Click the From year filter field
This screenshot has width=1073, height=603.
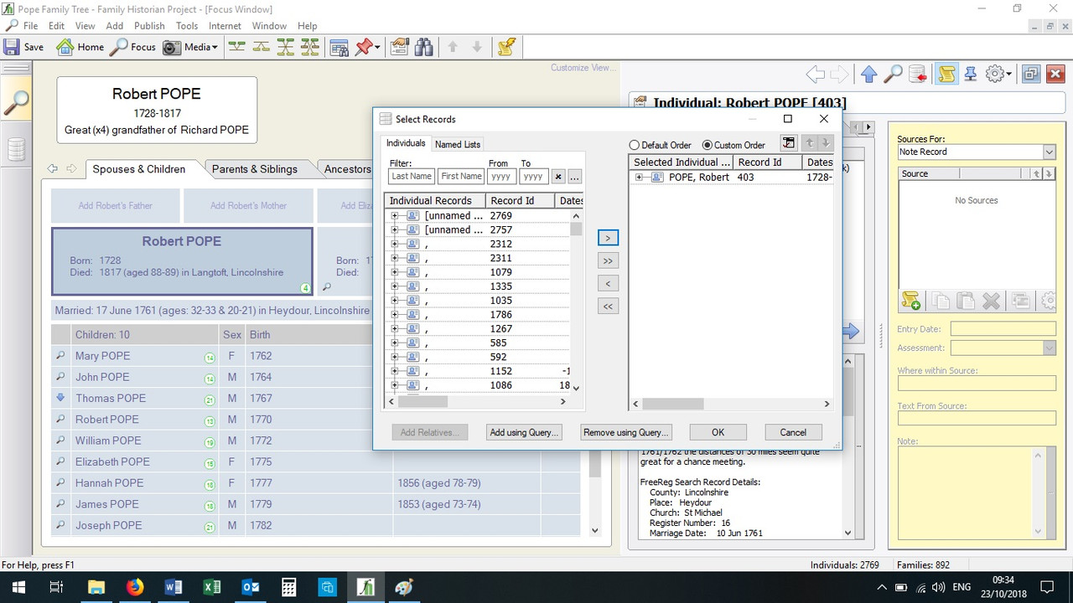[501, 176]
